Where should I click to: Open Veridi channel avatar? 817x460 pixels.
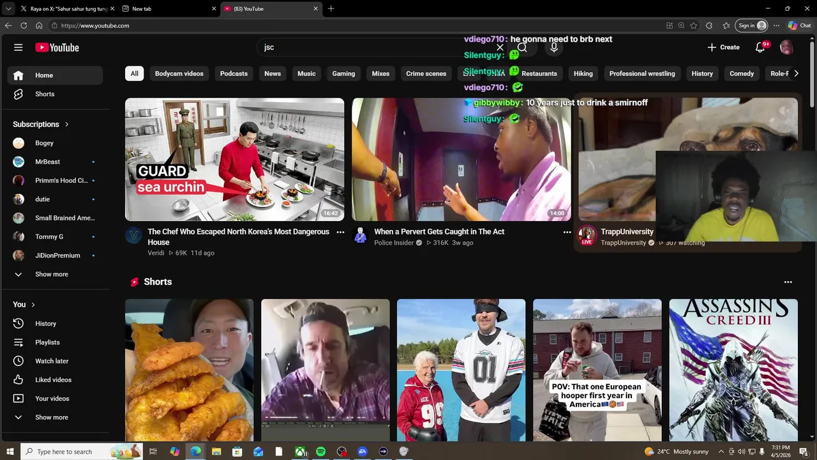[133, 236]
